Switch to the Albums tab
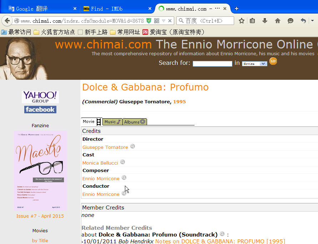 pyautogui.click(x=135, y=122)
